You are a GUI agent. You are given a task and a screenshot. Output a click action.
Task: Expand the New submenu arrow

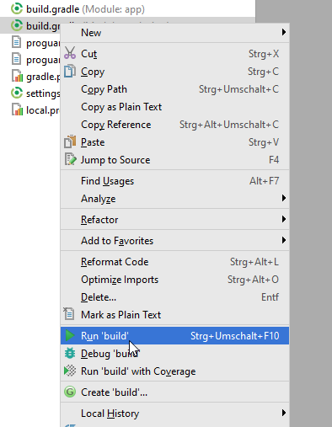coord(284,32)
